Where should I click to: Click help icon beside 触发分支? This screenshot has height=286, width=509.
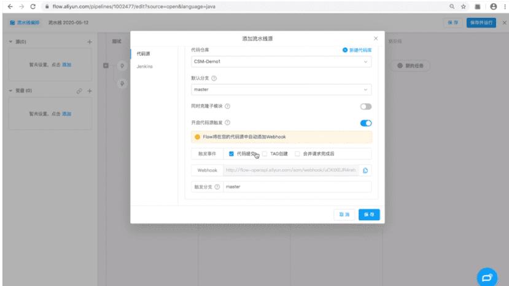[x=217, y=187]
